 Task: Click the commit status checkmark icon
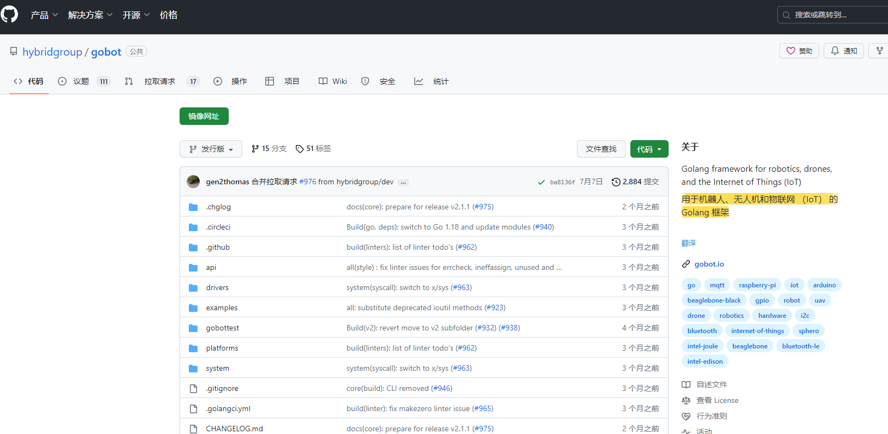541,182
